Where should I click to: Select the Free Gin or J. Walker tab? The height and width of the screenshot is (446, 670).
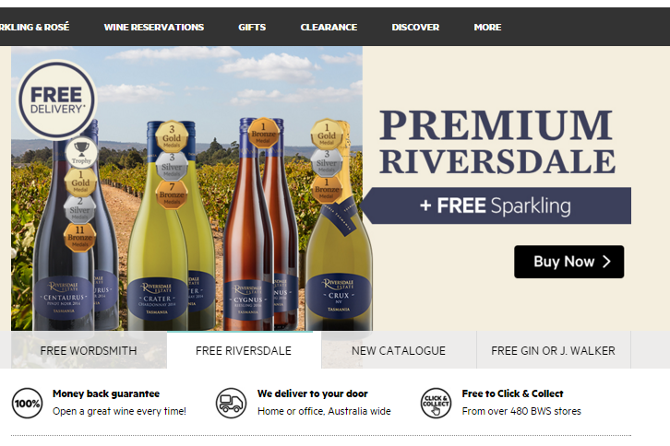(x=554, y=350)
